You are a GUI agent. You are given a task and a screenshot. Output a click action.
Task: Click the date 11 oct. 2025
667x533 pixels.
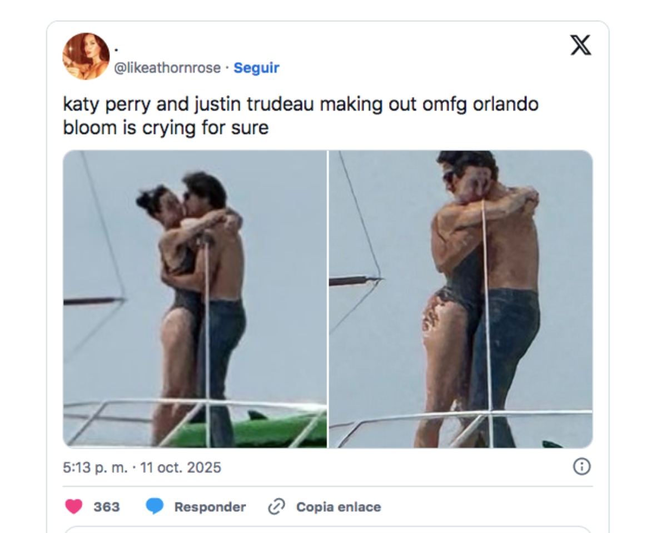click(181, 467)
